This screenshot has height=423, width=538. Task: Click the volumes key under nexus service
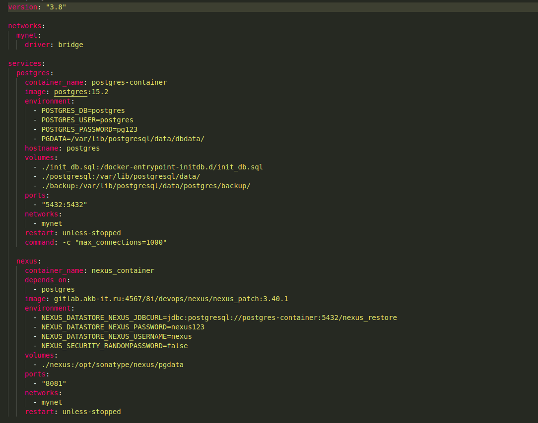tap(40, 356)
